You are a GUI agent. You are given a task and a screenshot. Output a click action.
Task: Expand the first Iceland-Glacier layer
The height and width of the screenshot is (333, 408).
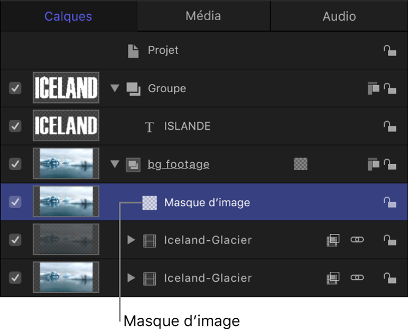click(130, 240)
